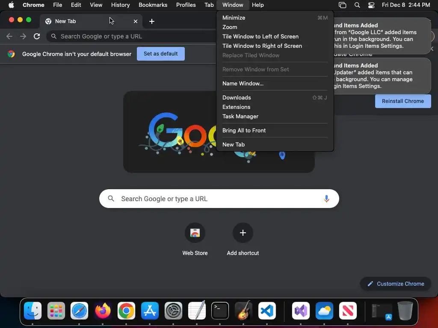Open the Edit menu
Viewport: 438px width, 328px height.
coord(76,5)
